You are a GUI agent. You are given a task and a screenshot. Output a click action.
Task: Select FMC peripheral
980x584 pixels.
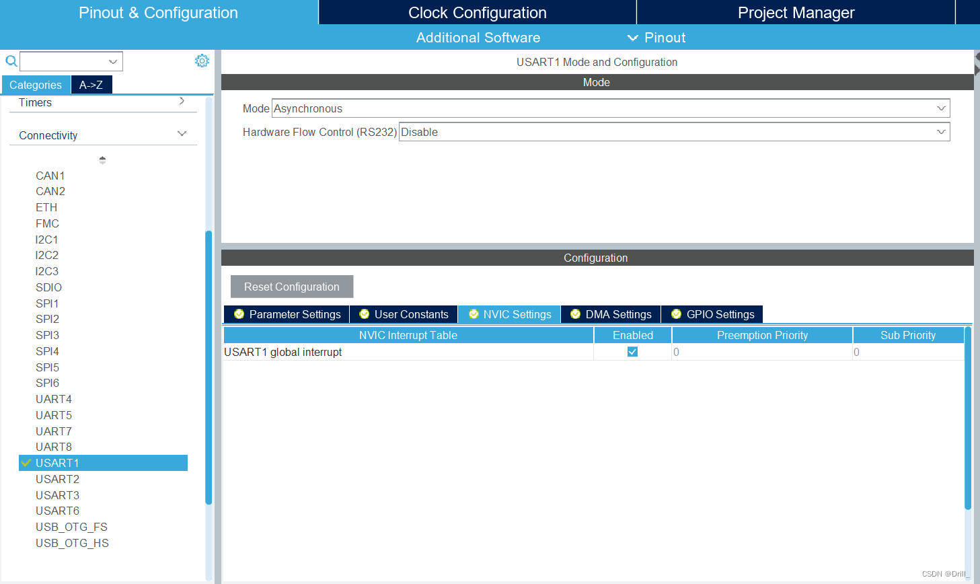click(x=47, y=223)
